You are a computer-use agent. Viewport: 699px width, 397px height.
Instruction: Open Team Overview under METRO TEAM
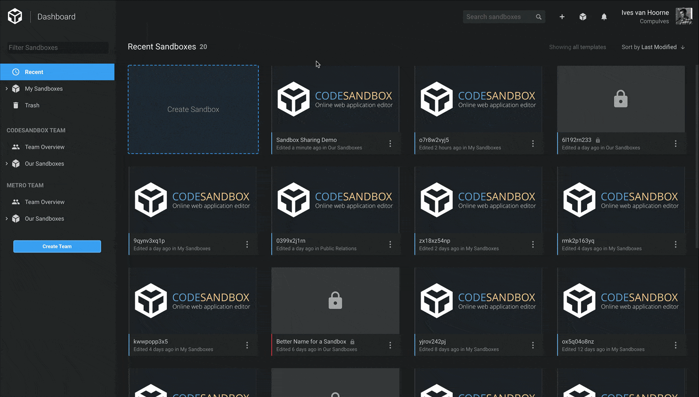coord(45,202)
